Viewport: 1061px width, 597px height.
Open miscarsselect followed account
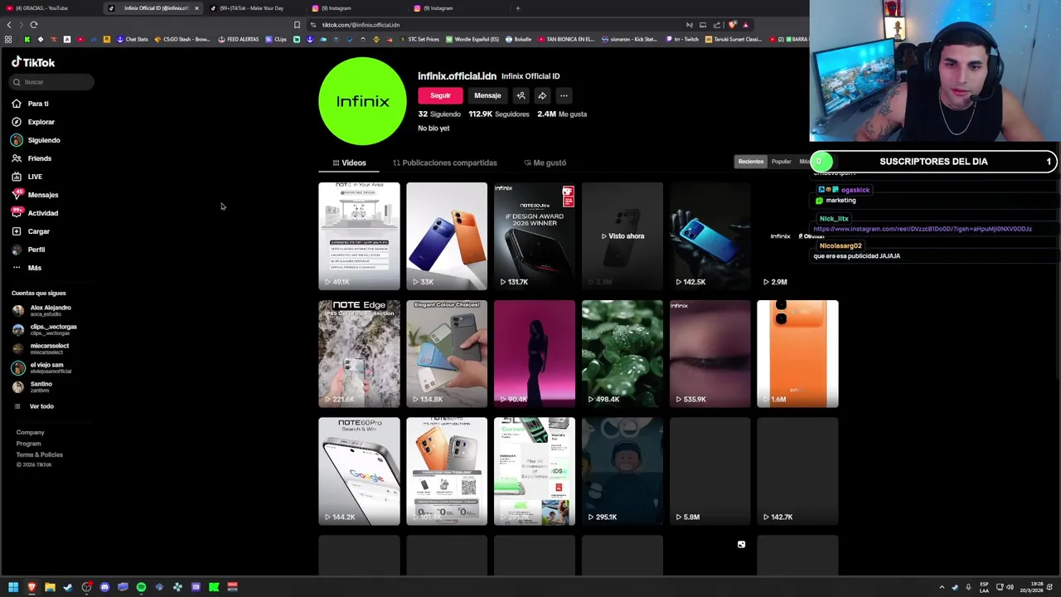[41, 348]
